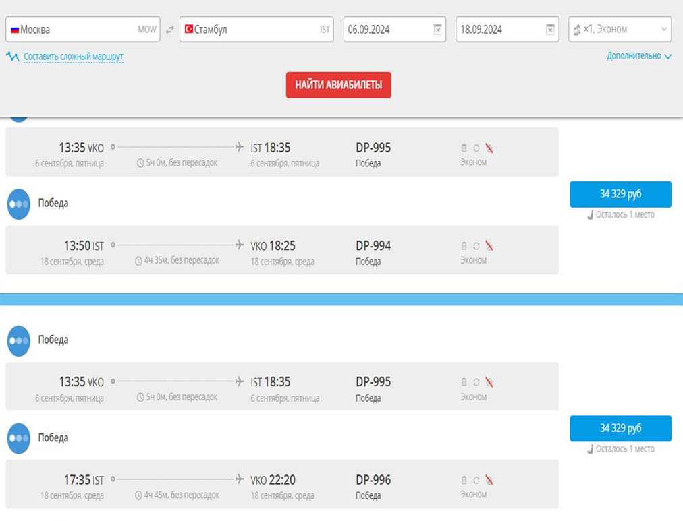Click departure time 17:35 IST
This screenshot has height=521, width=683.
84,480
